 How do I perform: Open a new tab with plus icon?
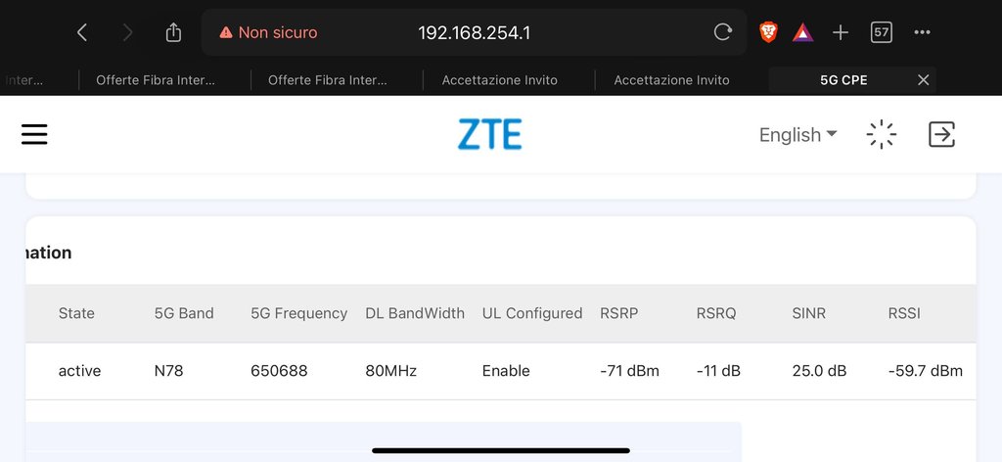841,32
